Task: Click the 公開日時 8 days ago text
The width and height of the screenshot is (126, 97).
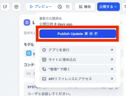Action: [56, 24]
